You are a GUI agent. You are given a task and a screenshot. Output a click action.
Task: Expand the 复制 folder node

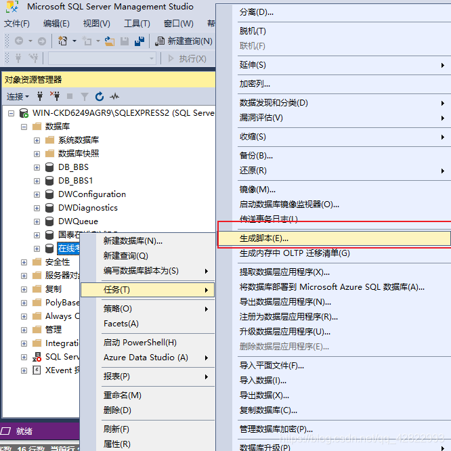click(24, 289)
